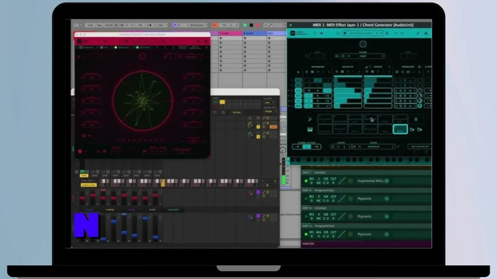Click the first red fader in the sequencer
This screenshot has height=279, width=497.
tap(83, 198)
